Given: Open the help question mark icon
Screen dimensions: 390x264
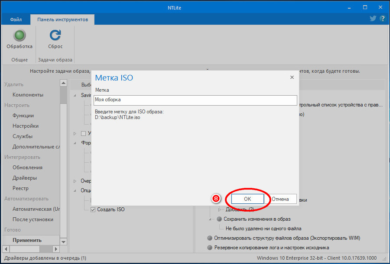Looking at the screenshot, I should point(383,19).
